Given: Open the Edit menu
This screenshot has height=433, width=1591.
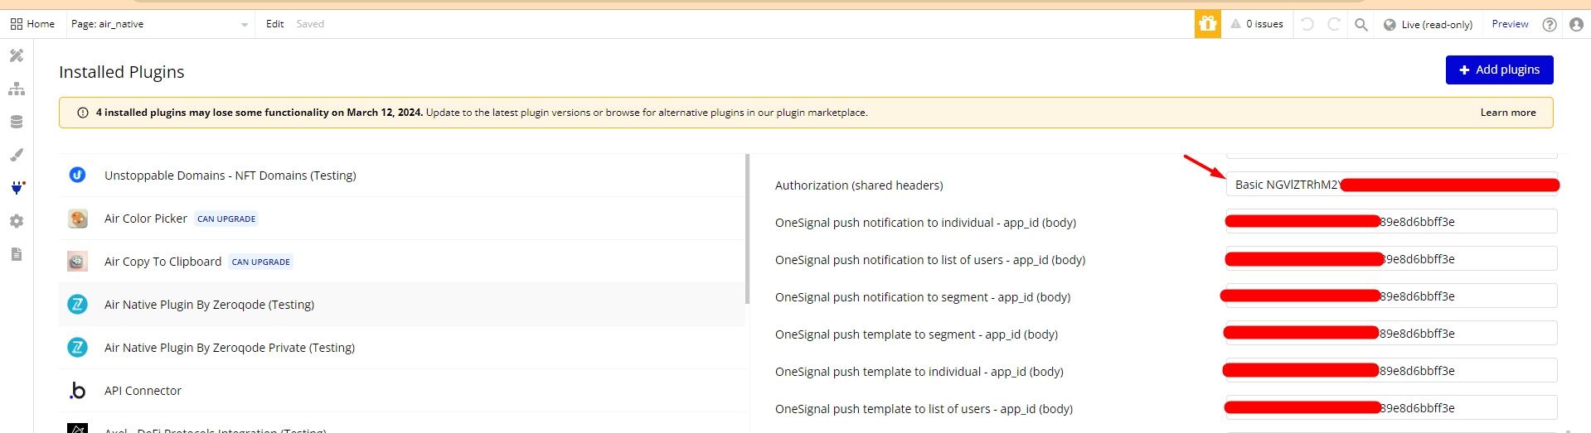Looking at the screenshot, I should [275, 24].
